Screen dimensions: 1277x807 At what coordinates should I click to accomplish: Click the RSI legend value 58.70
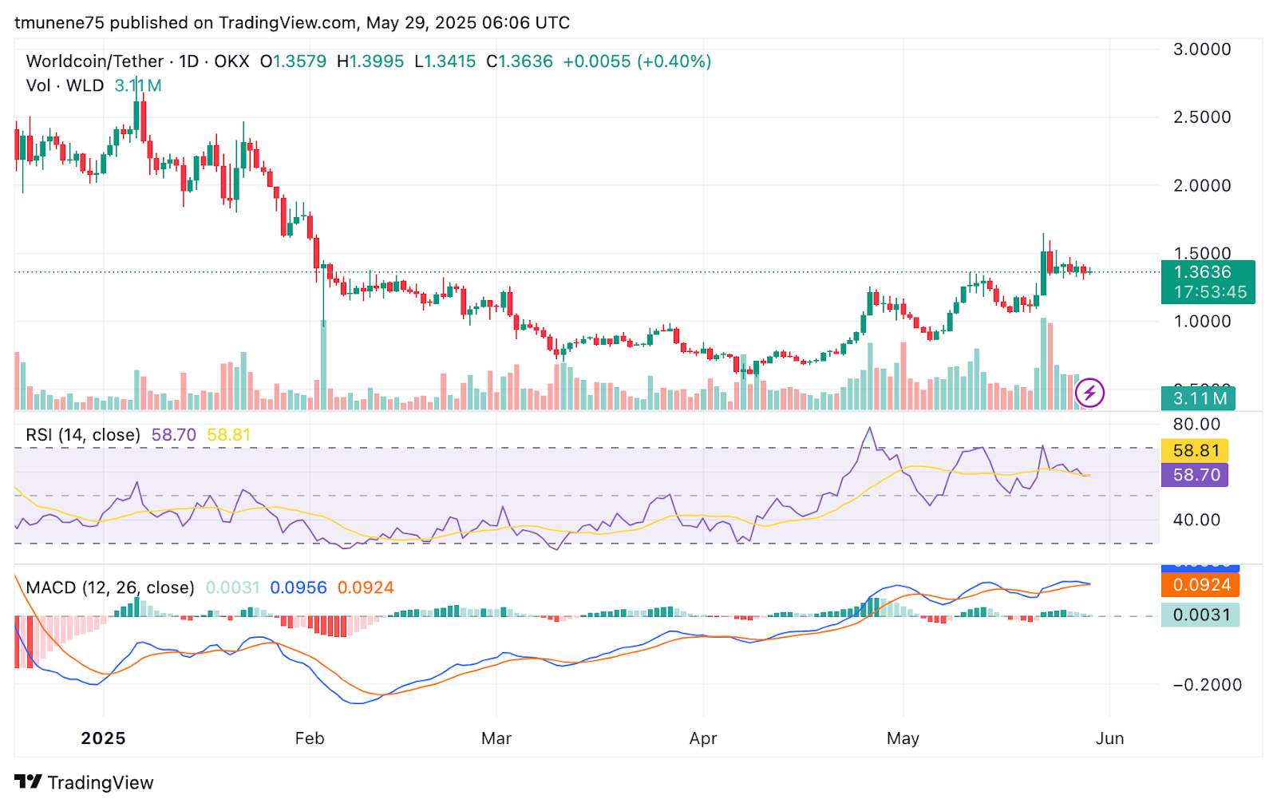click(x=174, y=435)
